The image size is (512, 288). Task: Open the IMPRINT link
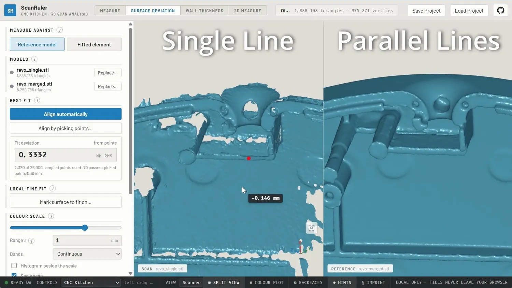[x=373, y=283]
